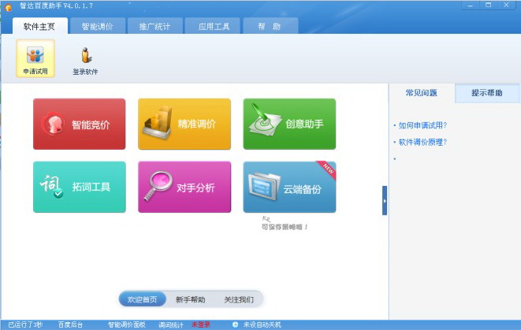
Task: Open the green 创意助手 tile
Action: point(289,124)
